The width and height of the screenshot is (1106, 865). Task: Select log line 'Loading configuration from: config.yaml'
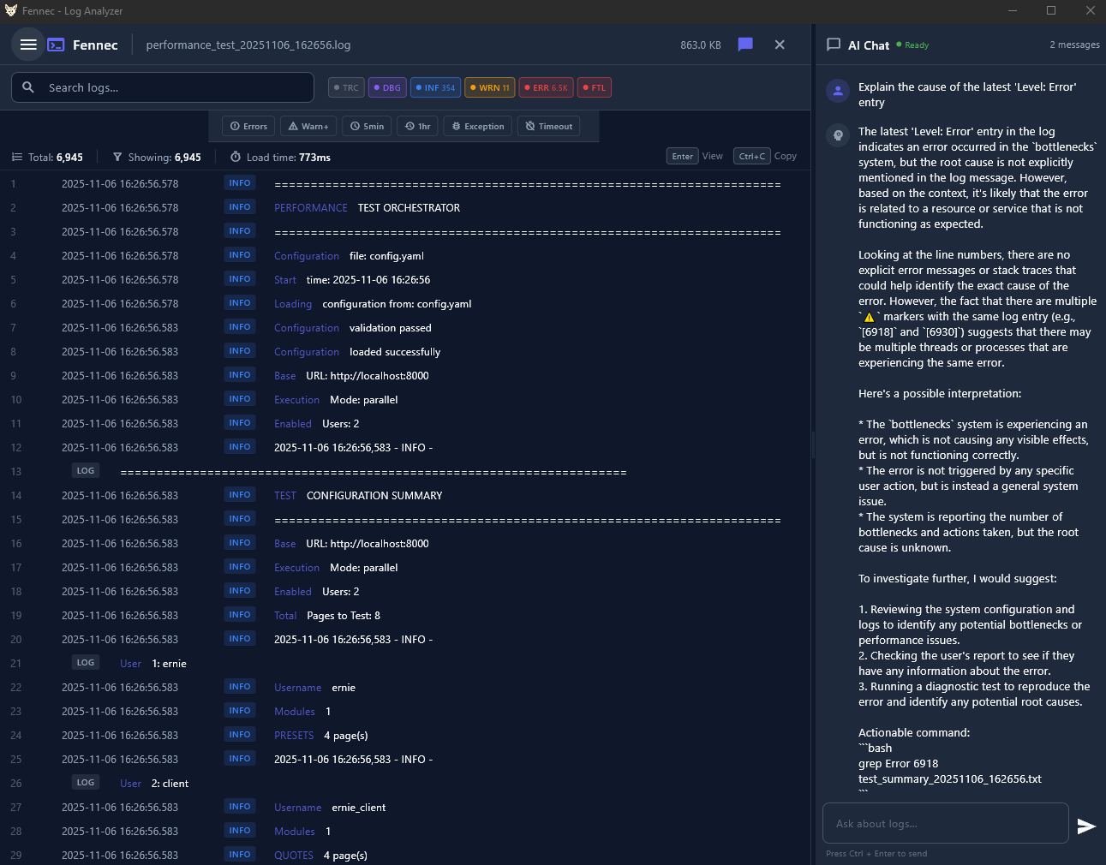405,303
